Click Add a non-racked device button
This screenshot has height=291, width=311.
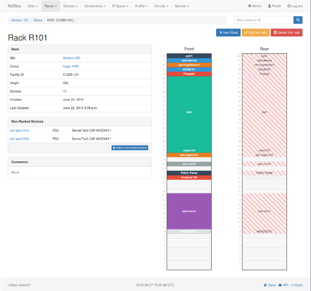pos(130,148)
